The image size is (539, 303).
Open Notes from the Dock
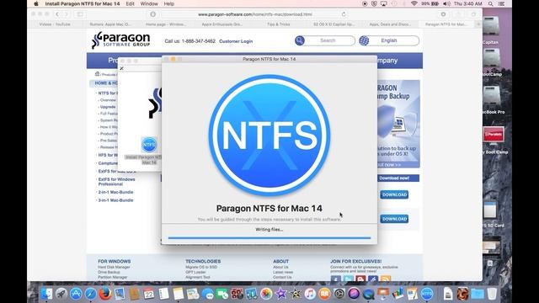178,294
